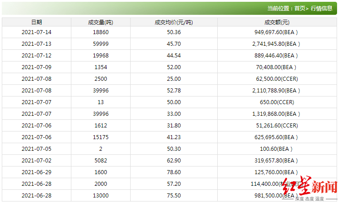The width and height of the screenshot is (342, 206).
Task: Select the average price 41.23
Action: pyautogui.click(x=174, y=137)
